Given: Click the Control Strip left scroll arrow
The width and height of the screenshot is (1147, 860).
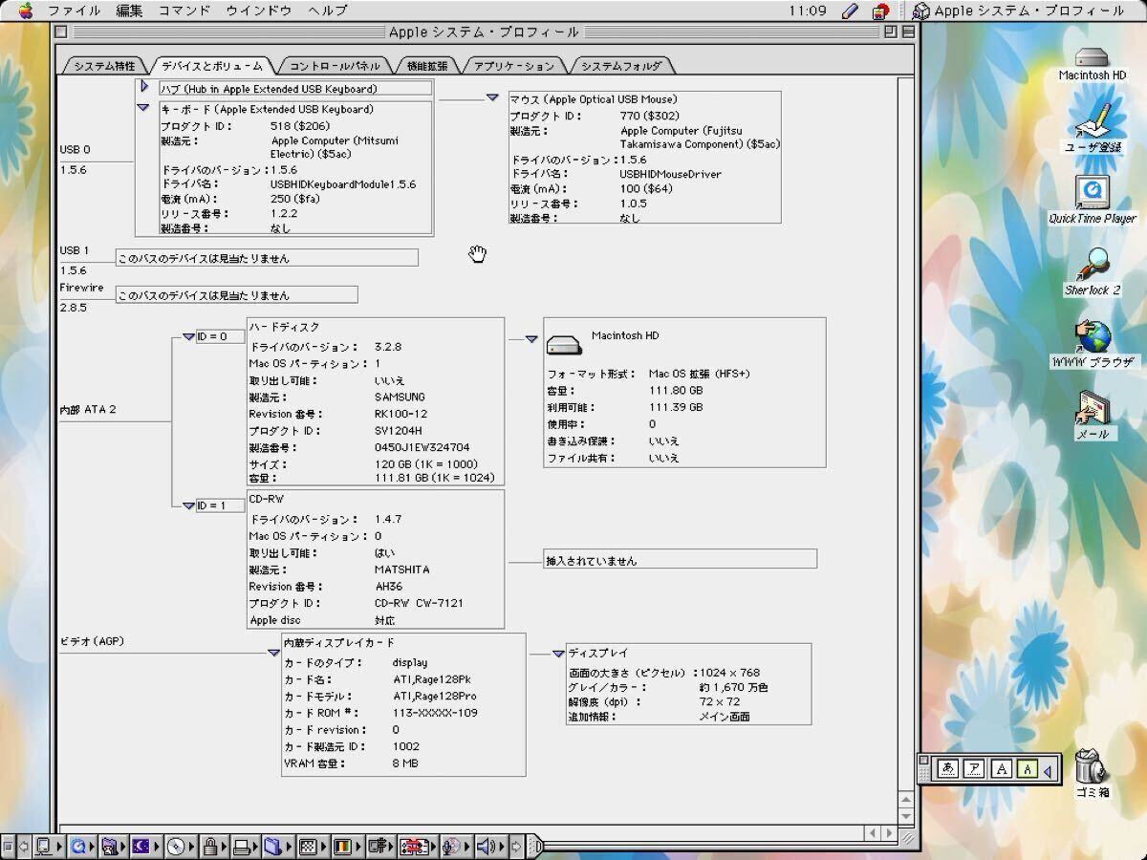Looking at the screenshot, I should [x=24, y=846].
